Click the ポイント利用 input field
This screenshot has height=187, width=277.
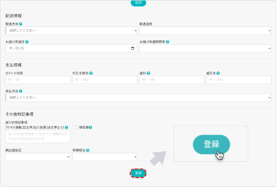click(x=38, y=80)
